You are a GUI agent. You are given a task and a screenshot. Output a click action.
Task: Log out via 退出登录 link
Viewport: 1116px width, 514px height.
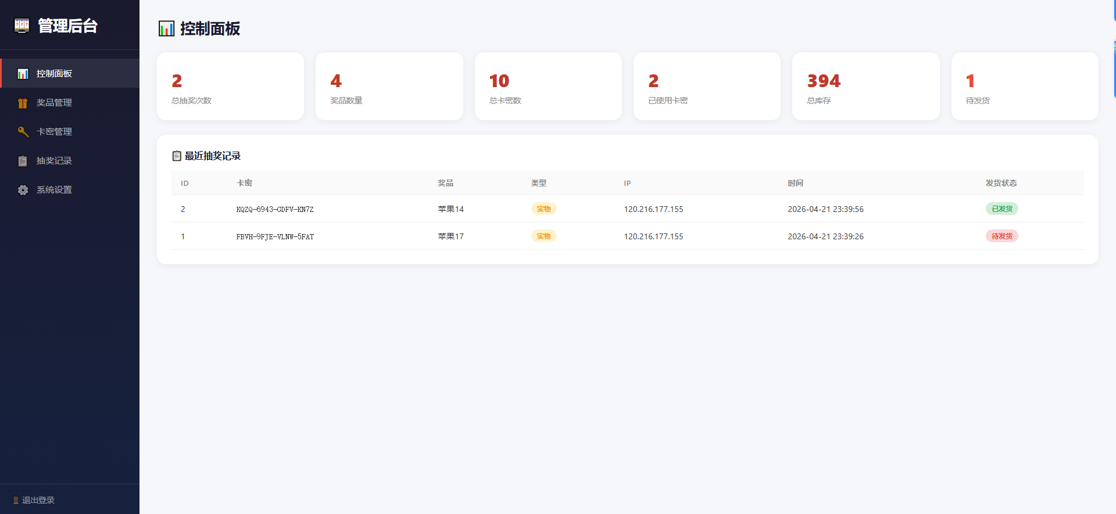(38, 500)
